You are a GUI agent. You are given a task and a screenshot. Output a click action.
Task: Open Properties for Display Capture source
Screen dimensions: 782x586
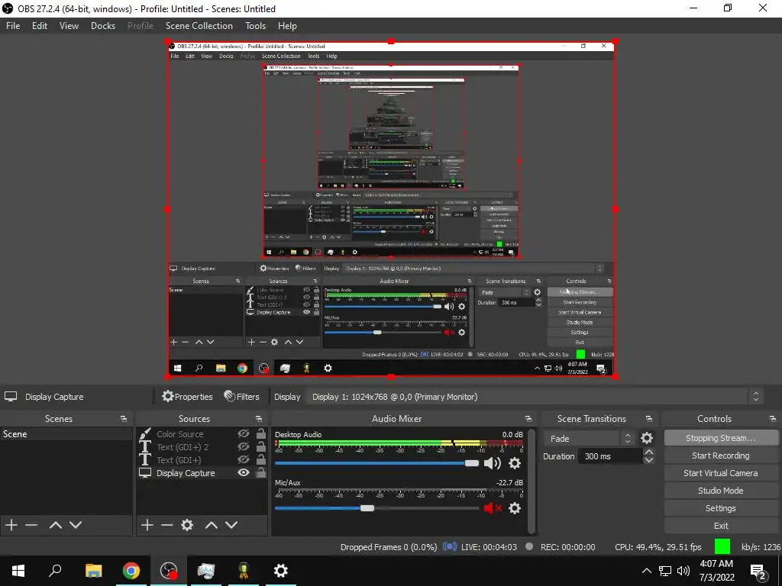188,397
